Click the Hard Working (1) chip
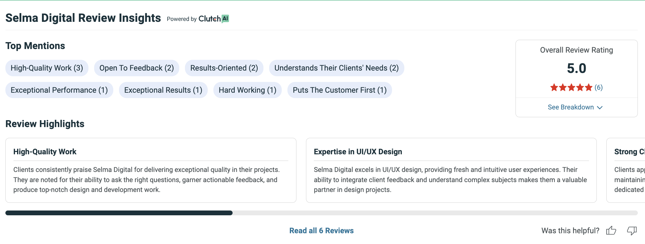This screenshot has height=244, width=645. click(x=248, y=90)
